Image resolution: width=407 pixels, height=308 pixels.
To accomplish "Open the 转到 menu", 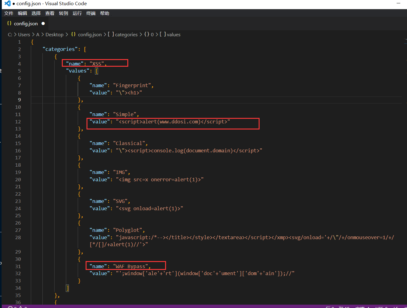I will pos(63,13).
